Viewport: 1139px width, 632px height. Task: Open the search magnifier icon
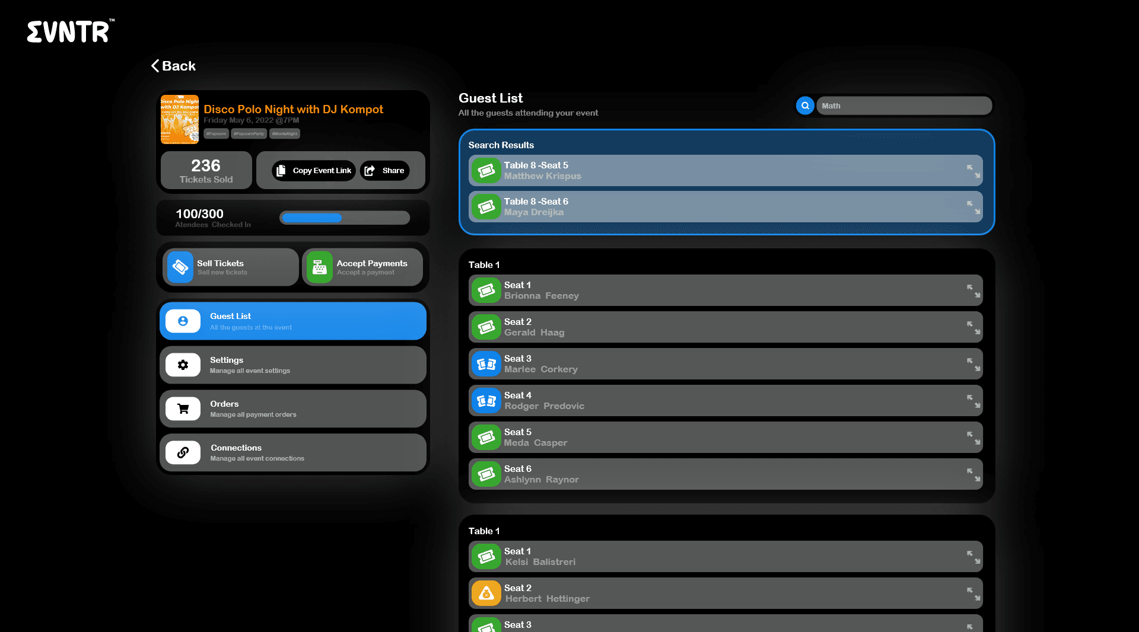point(805,106)
